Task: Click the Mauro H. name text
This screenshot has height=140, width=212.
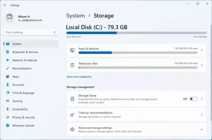Action: [24, 16]
